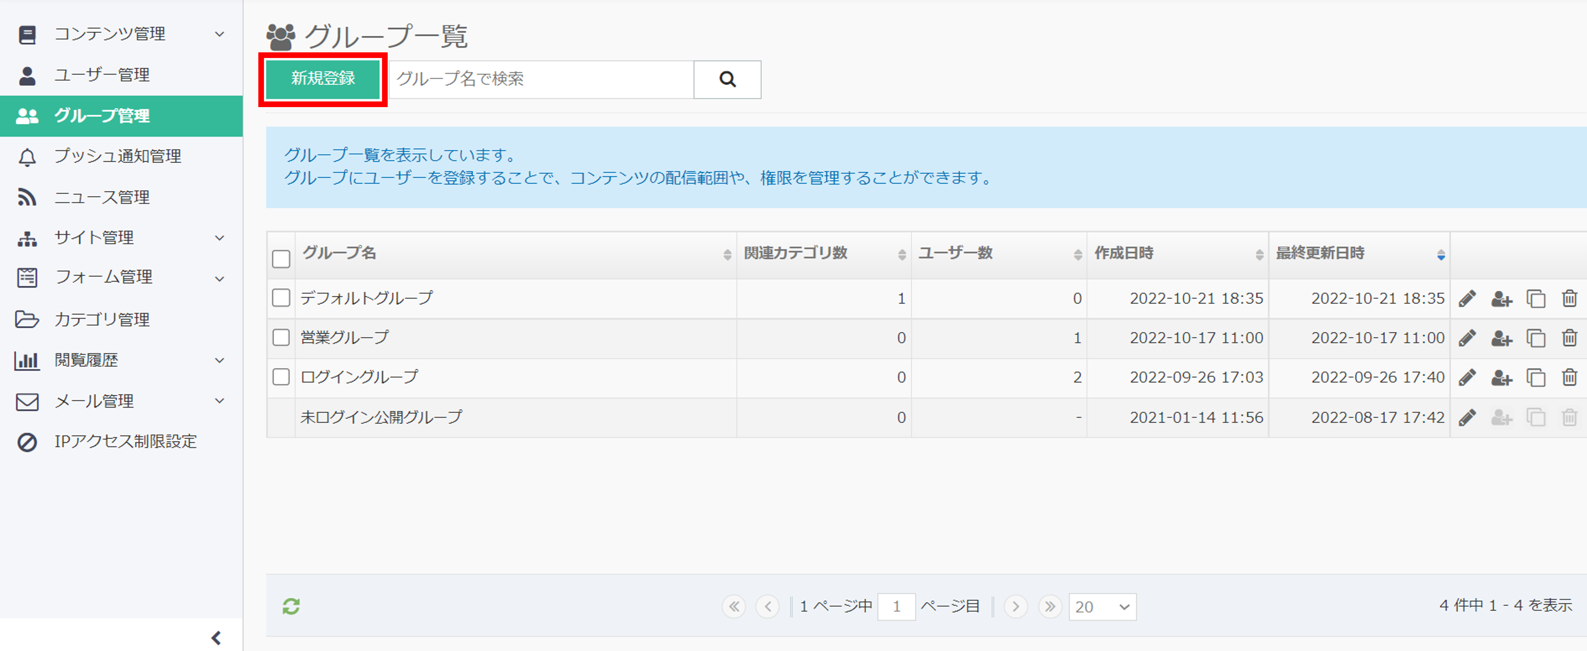The height and width of the screenshot is (651, 1587).
Task: Click the ニュース管理 RSS icon
Action: point(27,197)
